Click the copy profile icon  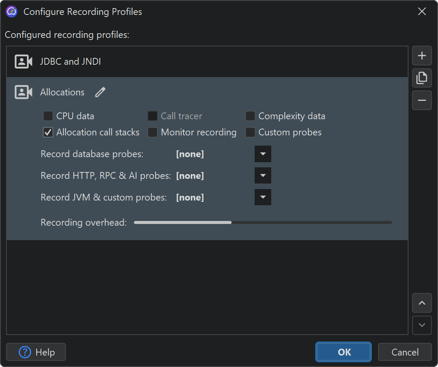tap(422, 78)
